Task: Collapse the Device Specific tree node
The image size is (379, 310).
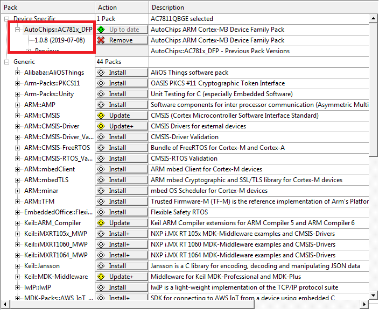Action: pyautogui.click(x=7, y=19)
